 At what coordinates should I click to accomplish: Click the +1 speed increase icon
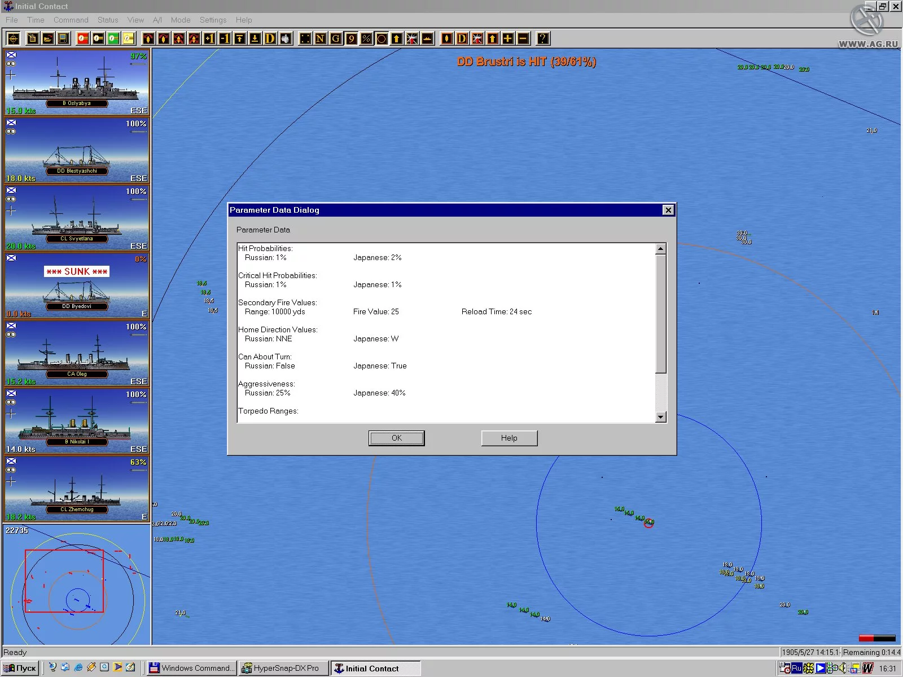[209, 38]
